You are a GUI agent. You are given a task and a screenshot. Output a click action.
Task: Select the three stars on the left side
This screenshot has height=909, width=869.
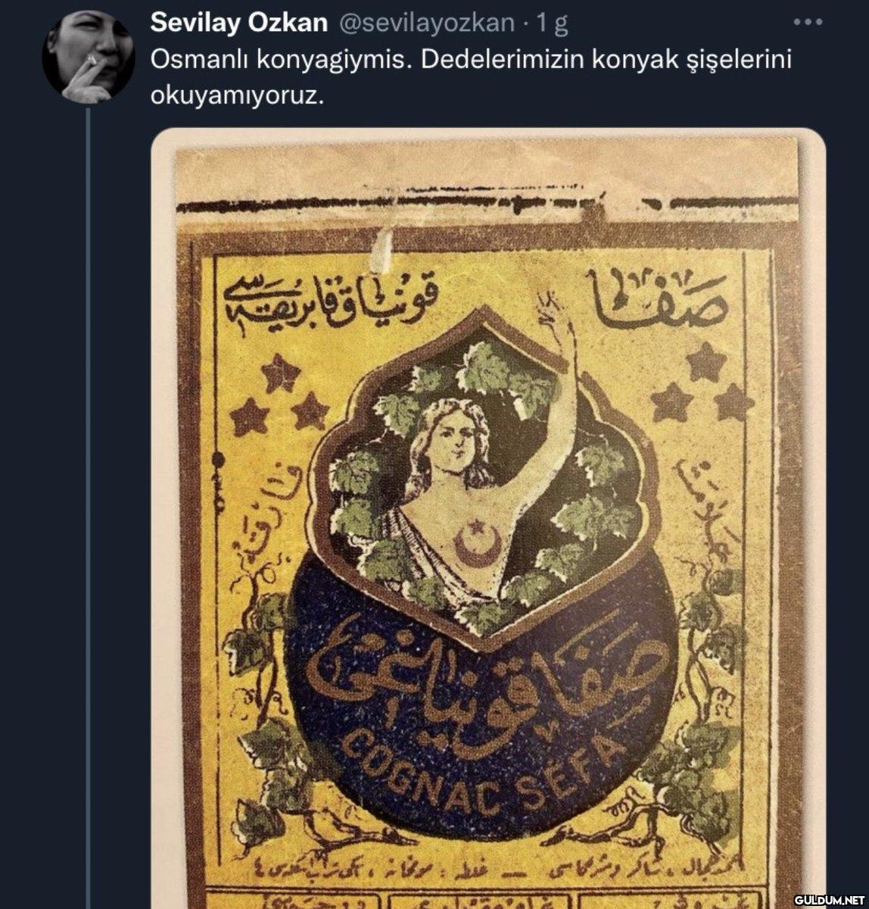point(280,398)
